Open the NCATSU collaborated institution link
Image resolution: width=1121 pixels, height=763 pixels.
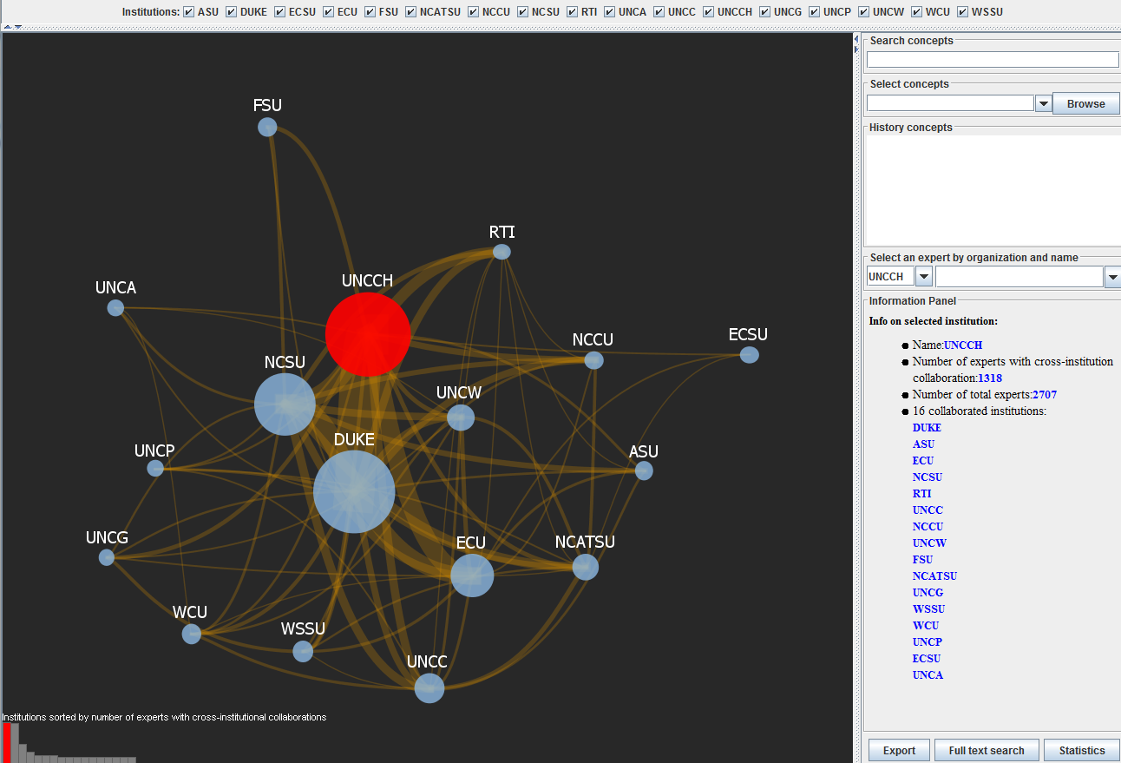pyautogui.click(x=934, y=576)
